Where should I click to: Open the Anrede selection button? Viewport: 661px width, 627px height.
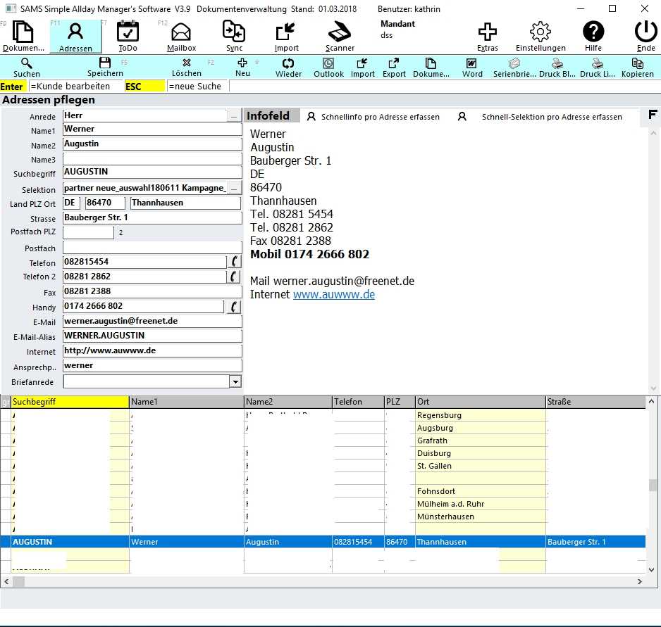pyautogui.click(x=235, y=115)
